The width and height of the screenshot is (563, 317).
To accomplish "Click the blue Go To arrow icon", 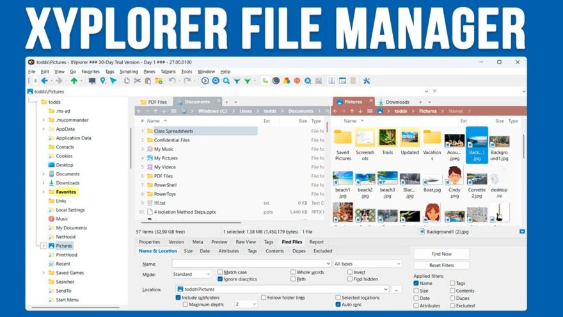I will coord(113,81).
